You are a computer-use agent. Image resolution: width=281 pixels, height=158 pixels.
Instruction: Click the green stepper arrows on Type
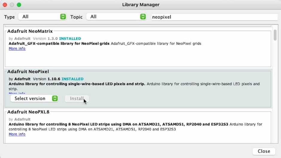(x=63, y=17)
